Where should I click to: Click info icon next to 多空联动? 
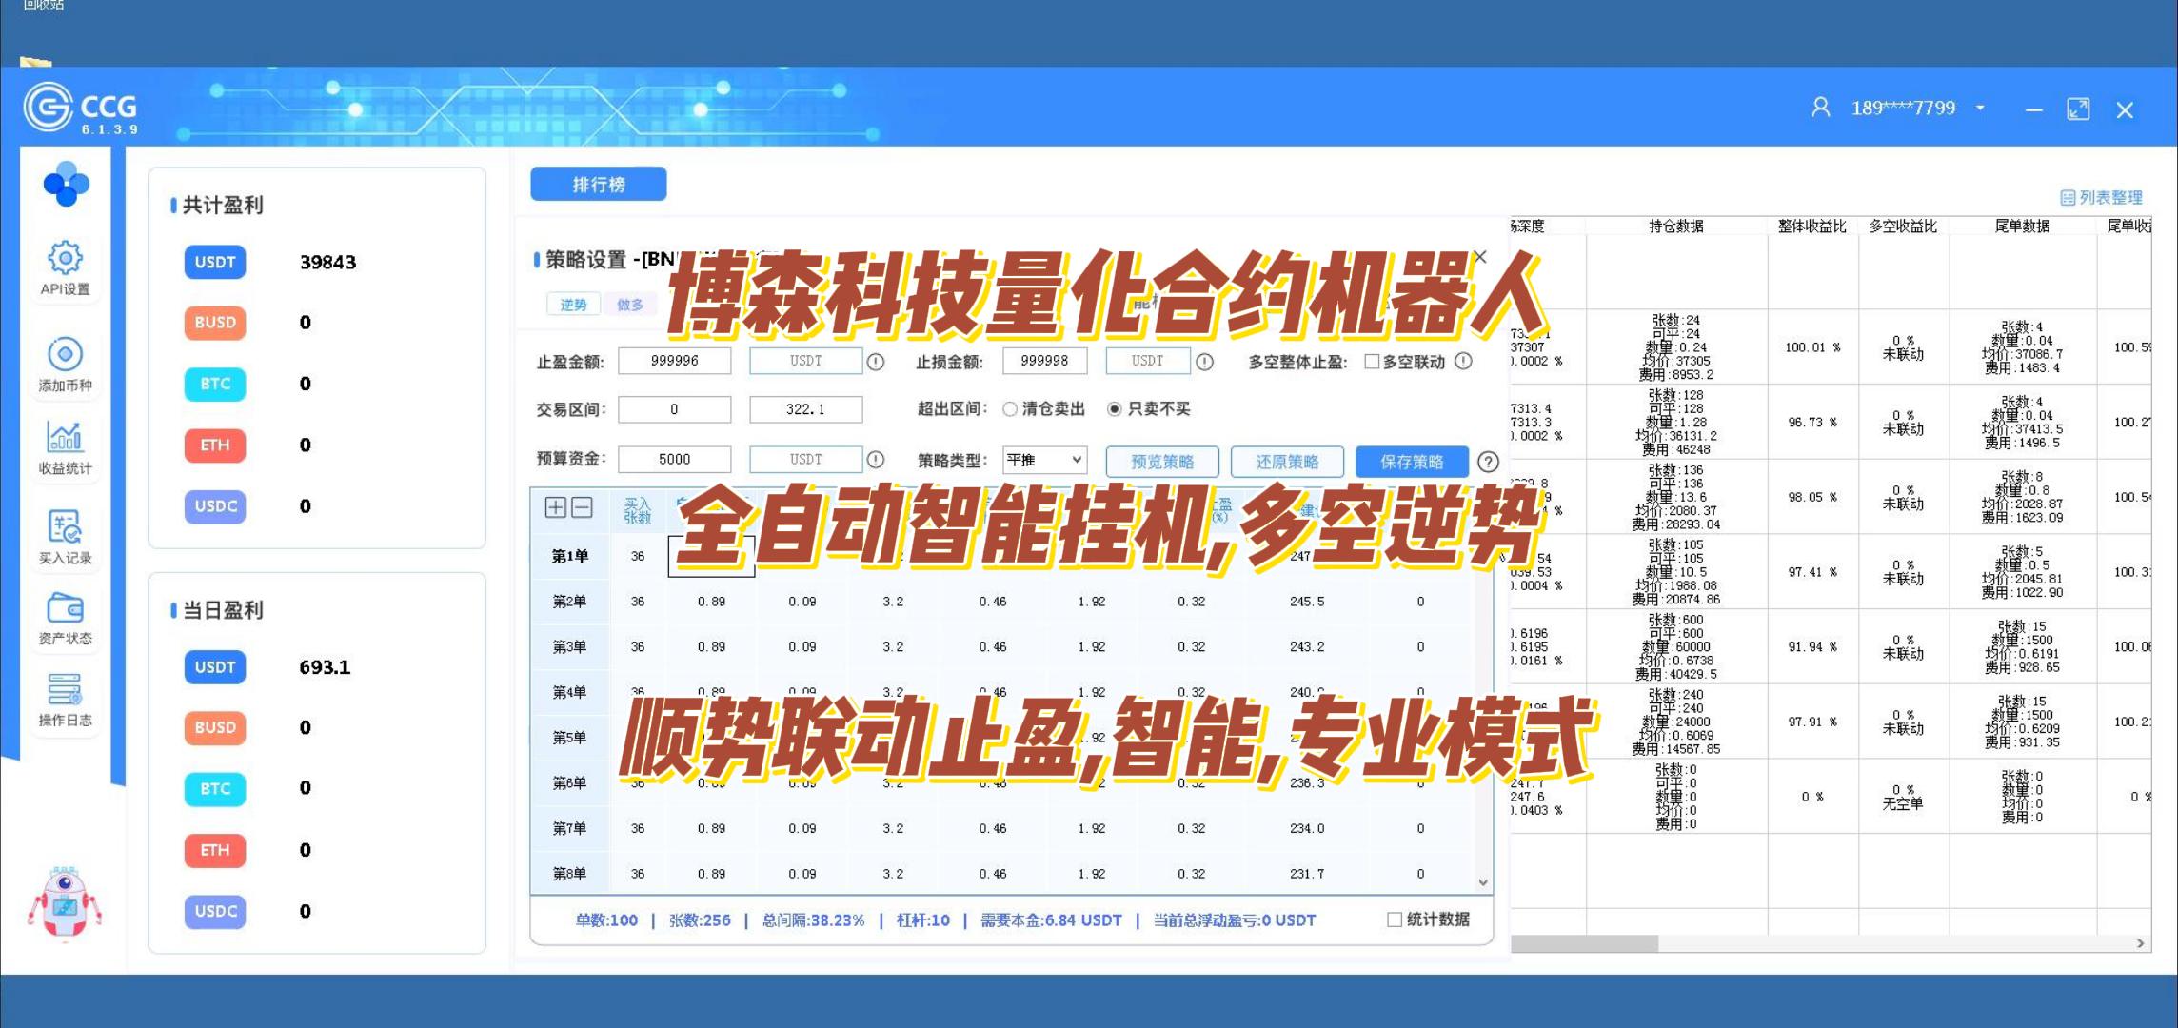(x=1464, y=361)
